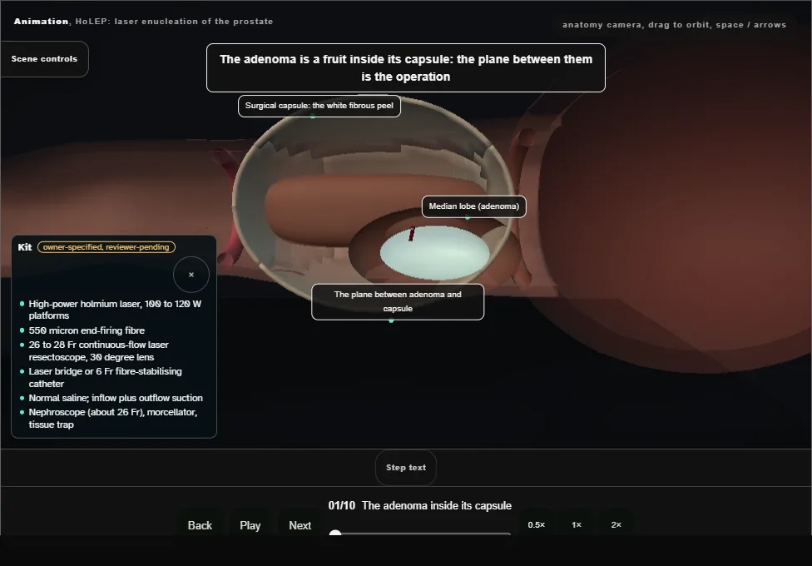812x566 pixels.
Task: Click the pale bladder neck opening in the 3D view
Action: (x=435, y=253)
